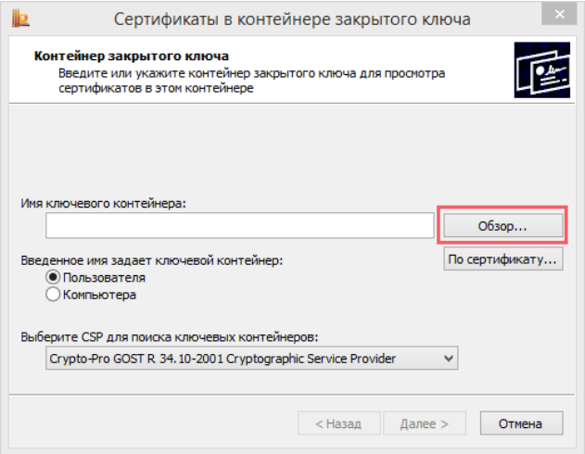The image size is (585, 454).
Task: Click the По сертификату... button
Action: tap(502, 259)
